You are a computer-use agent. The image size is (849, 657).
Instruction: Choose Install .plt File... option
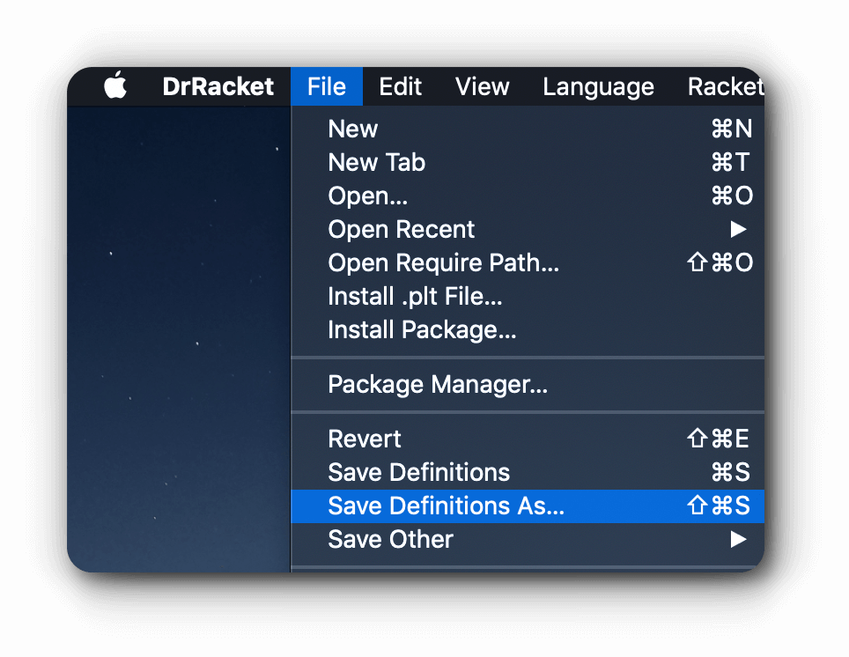[x=528, y=296]
